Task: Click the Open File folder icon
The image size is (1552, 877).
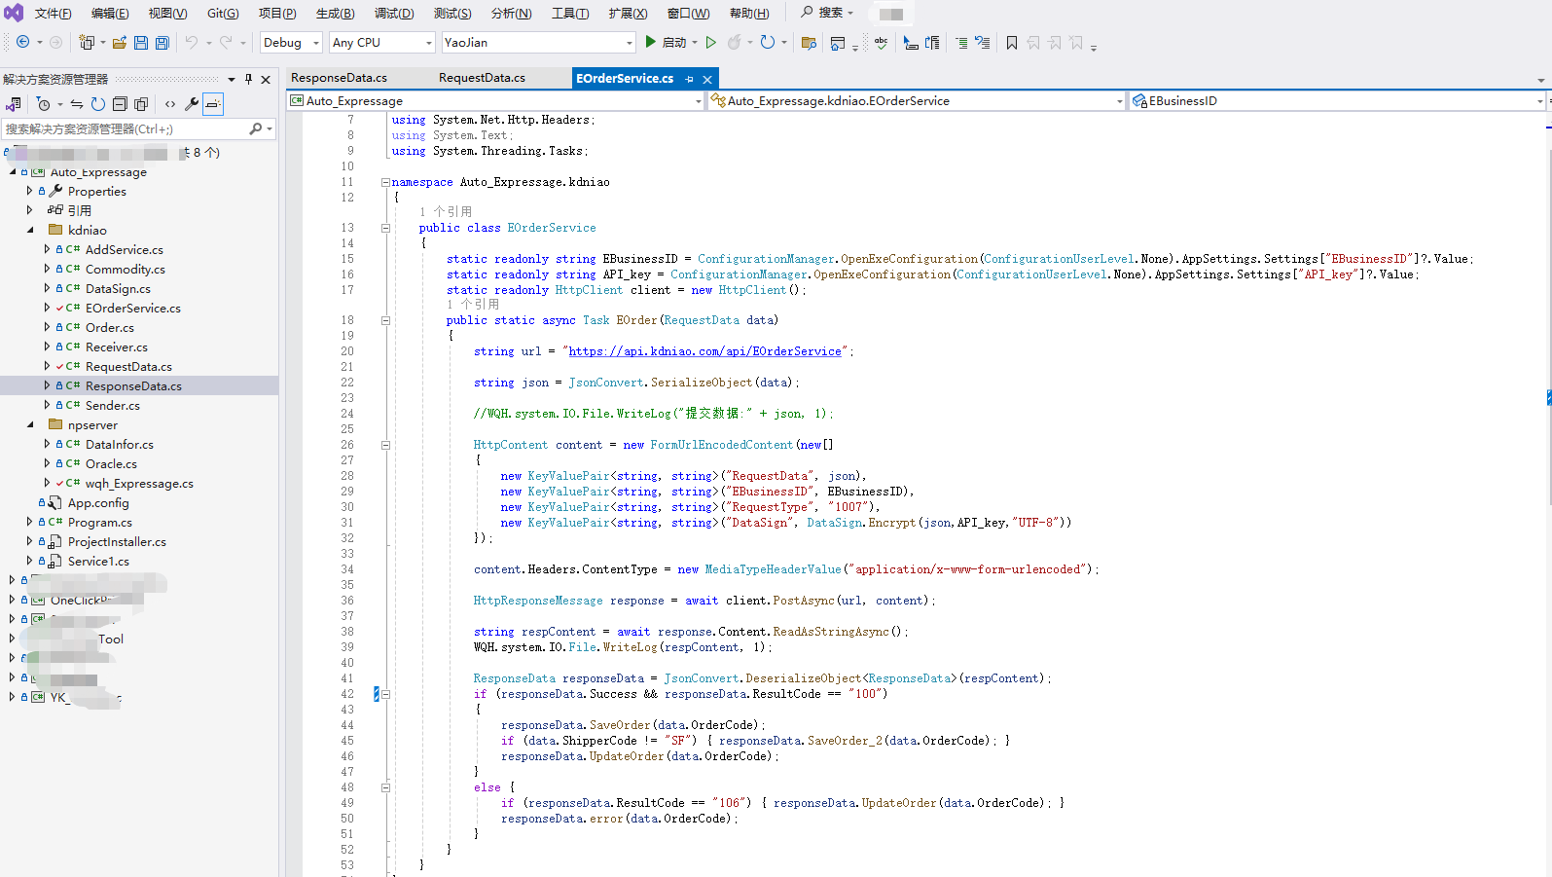Action: (x=120, y=43)
